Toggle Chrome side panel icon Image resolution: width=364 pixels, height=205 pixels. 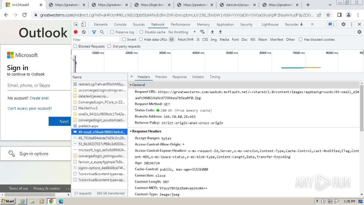(340, 15)
